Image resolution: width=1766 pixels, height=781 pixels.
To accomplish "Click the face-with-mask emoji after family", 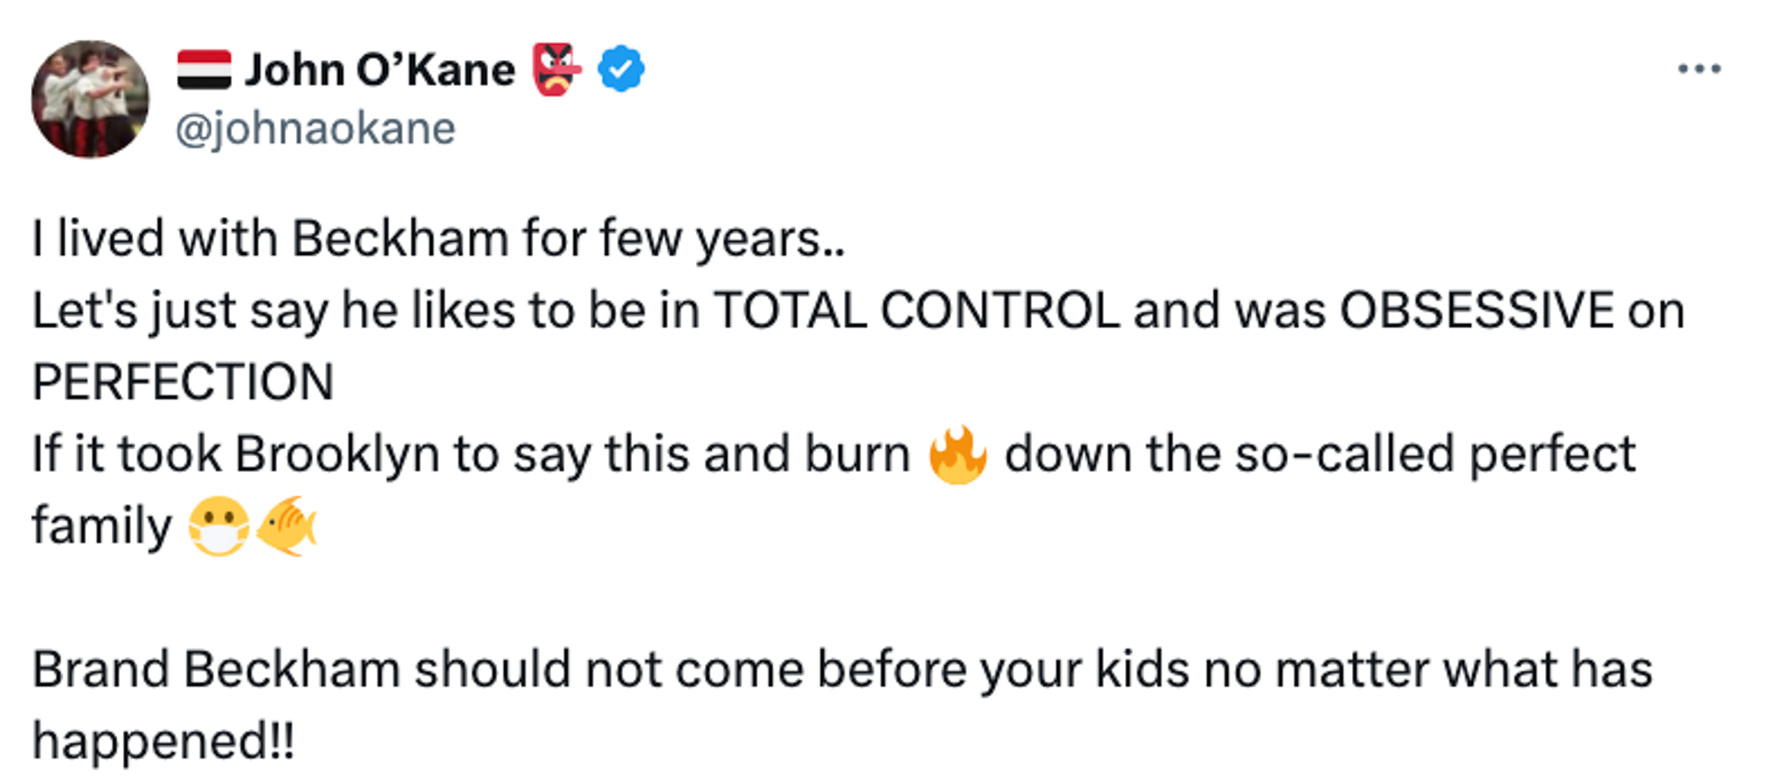I will click(x=220, y=524).
